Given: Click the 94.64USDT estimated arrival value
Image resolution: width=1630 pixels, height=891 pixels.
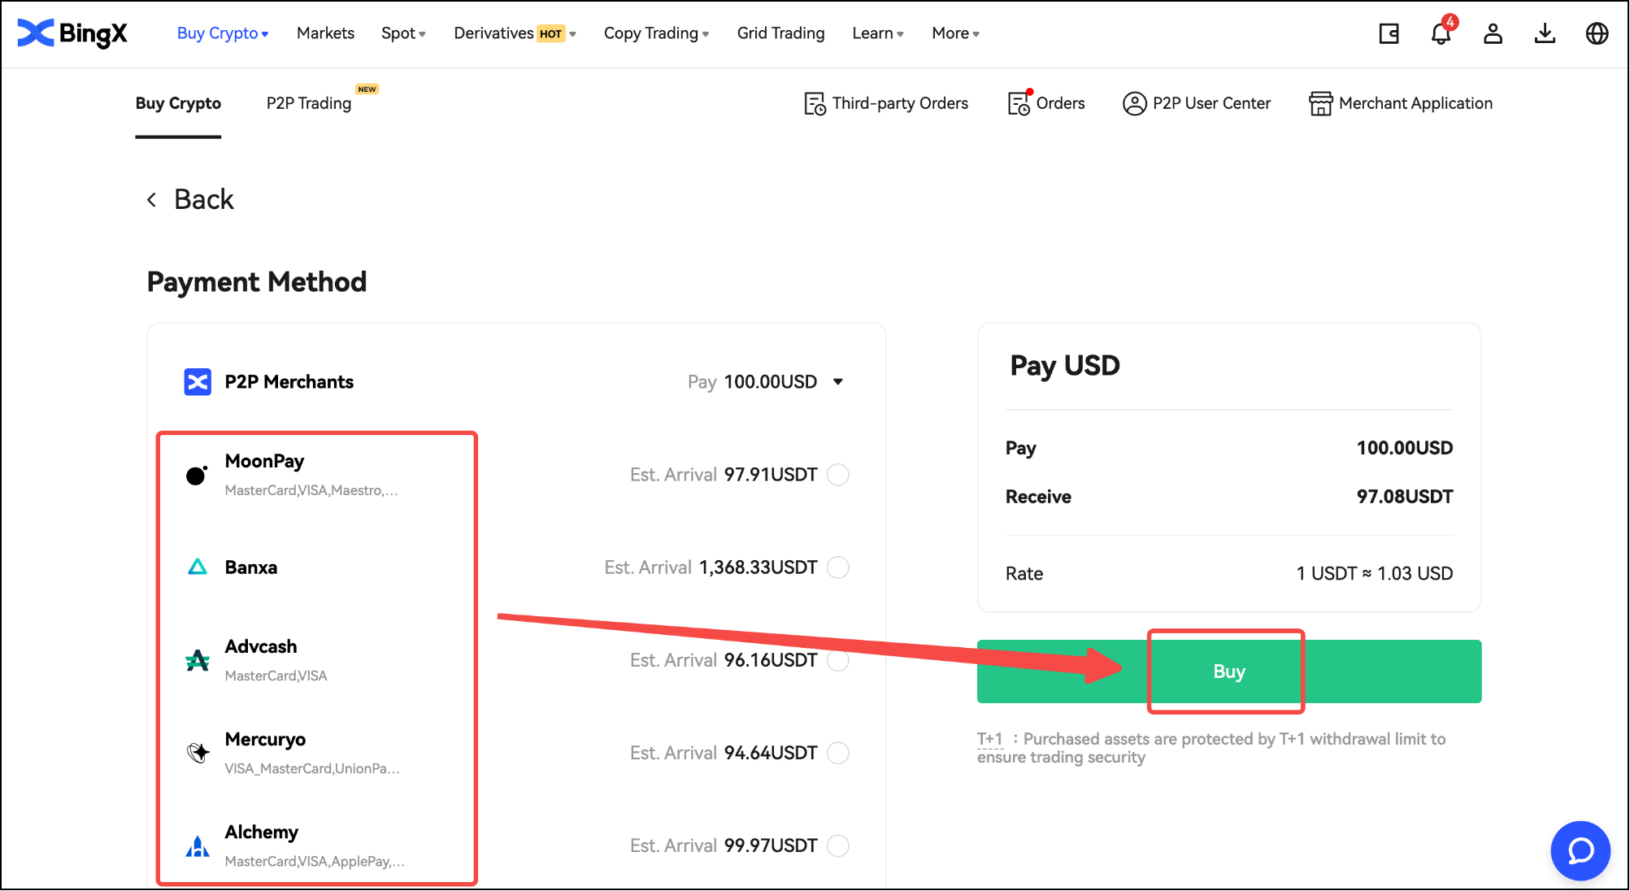Looking at the screenshot, I should pyautogui.click(x=771, y=753).
